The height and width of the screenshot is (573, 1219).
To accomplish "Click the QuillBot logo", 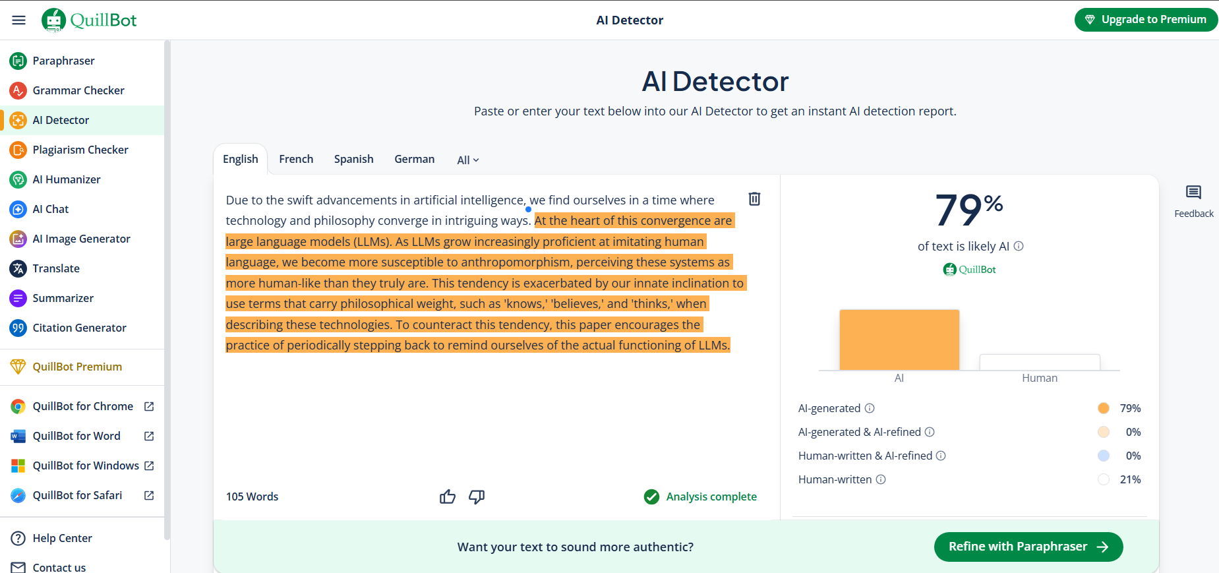I will click(x=89, y=20).
